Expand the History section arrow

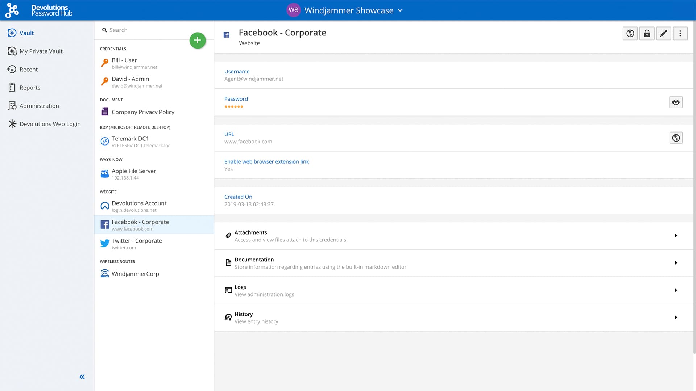(x=676, y=318)
